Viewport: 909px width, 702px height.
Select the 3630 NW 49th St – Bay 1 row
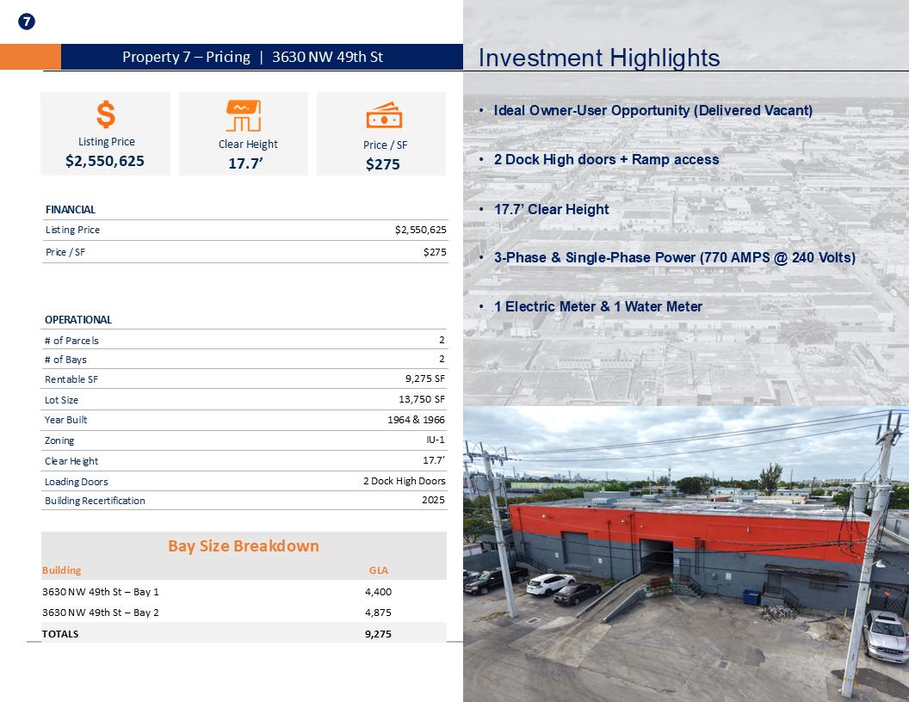(244, 591)
